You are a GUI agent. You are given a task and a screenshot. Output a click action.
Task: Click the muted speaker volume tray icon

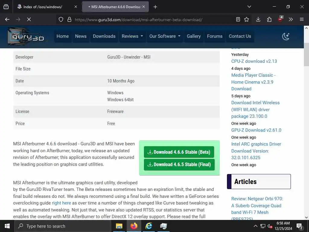[x=270, y=226]
